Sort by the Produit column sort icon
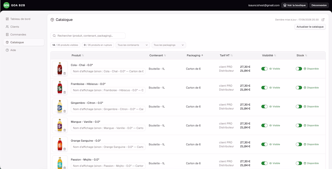The height and width of the screenshot is (169, 332). click(x=83, y=56)
